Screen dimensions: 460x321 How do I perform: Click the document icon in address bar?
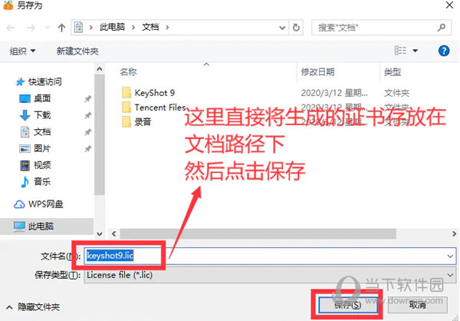pos(78,28)
